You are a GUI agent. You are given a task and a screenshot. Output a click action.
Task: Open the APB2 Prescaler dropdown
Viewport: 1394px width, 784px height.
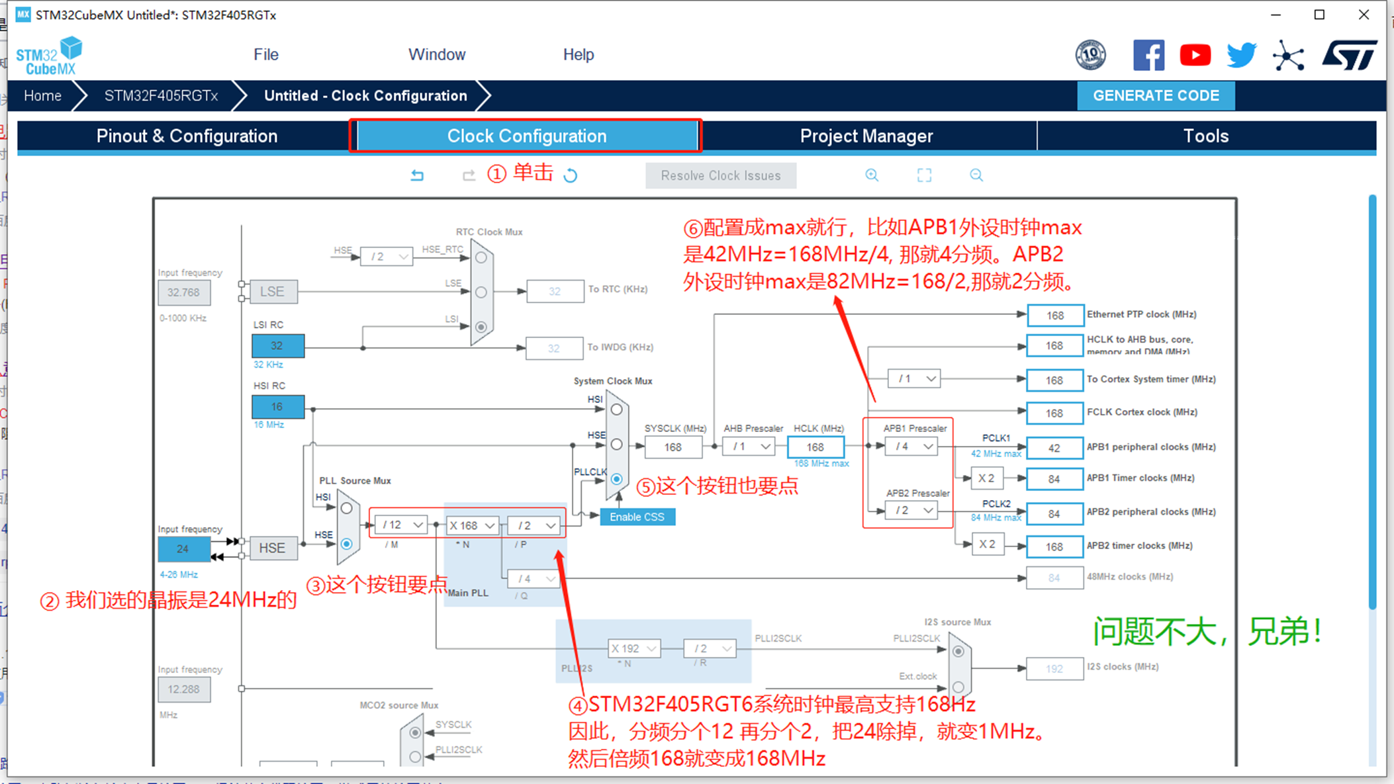tap(911, 511)
